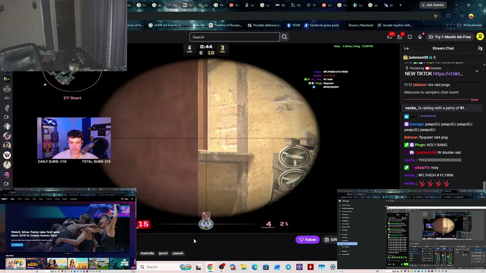The image size is (486, 273).
Task: Open the whispers speech bubble icon
Action: click(x=410, y=37)
